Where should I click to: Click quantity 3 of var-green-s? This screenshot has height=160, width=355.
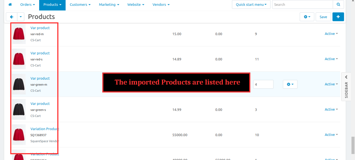pyautogui.click(x=256, y=110)
